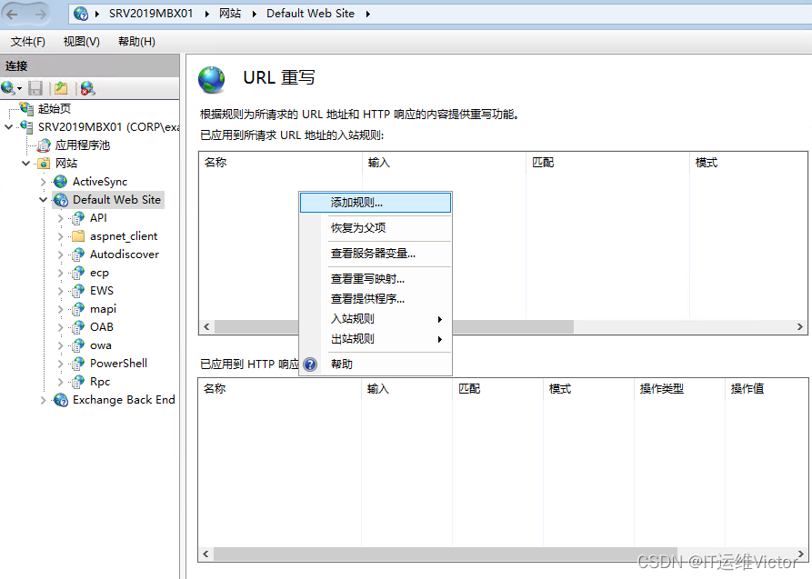This screenshot has height=579, width=812.
Task: Click the 应用程序池 application pools icon
Action: point(45,145)
